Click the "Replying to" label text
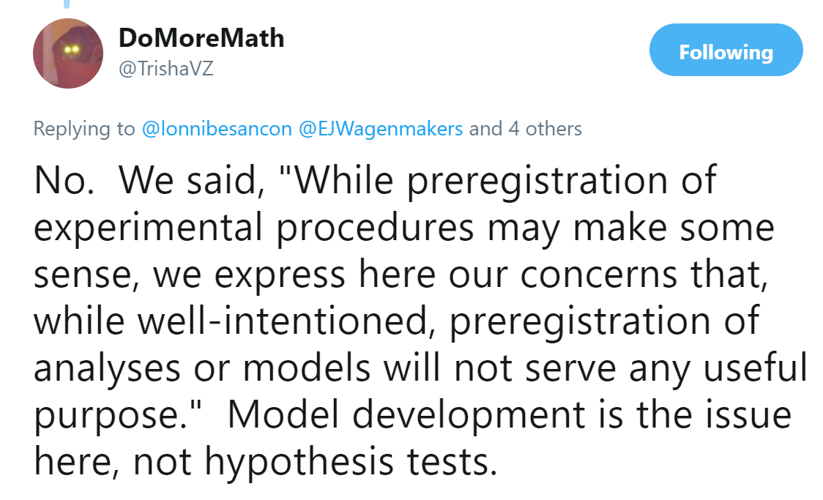Screen dimensions: 823x500 coord(84,129)
